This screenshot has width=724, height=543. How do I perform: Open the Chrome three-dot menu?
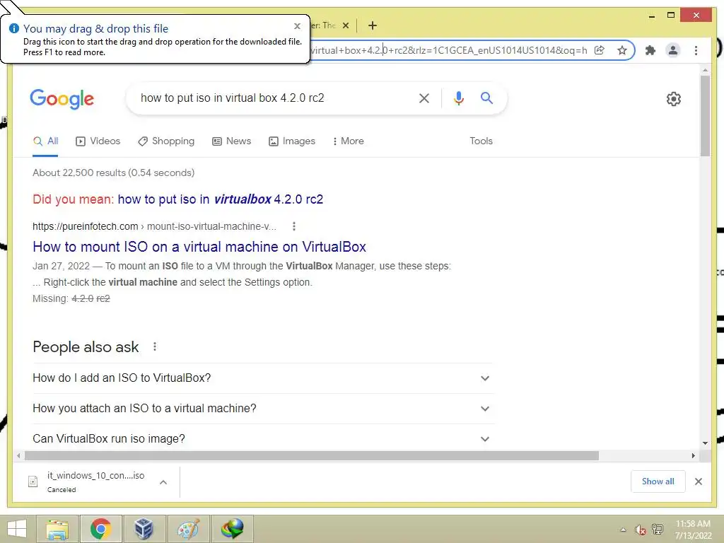tap(696, 50)
